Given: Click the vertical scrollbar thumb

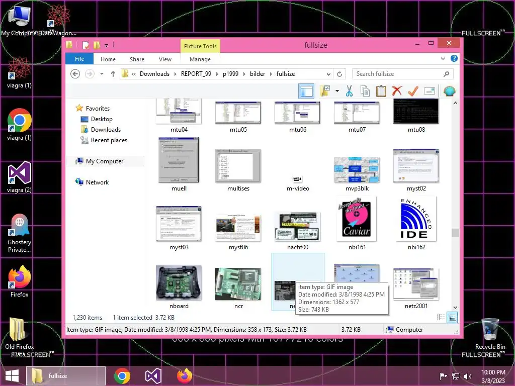Looking at the screenshot, I should click(x=455, y=233).
